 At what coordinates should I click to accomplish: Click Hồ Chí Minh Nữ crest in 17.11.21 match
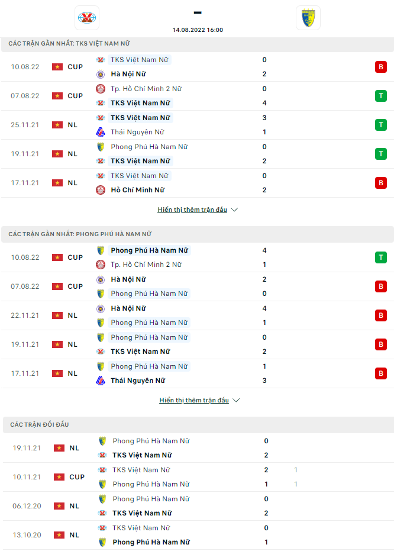click(x=101, y=191)
